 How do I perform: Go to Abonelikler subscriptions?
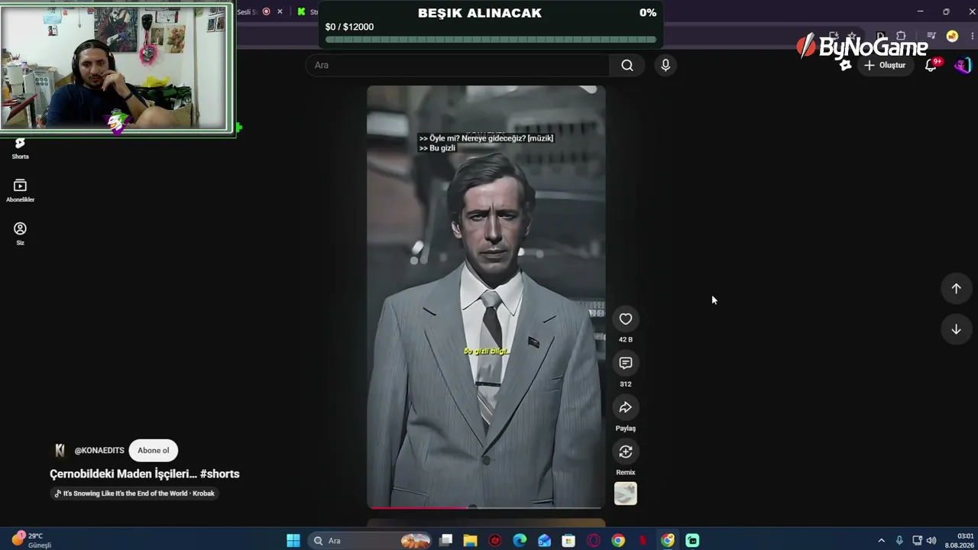click(21, 191)
